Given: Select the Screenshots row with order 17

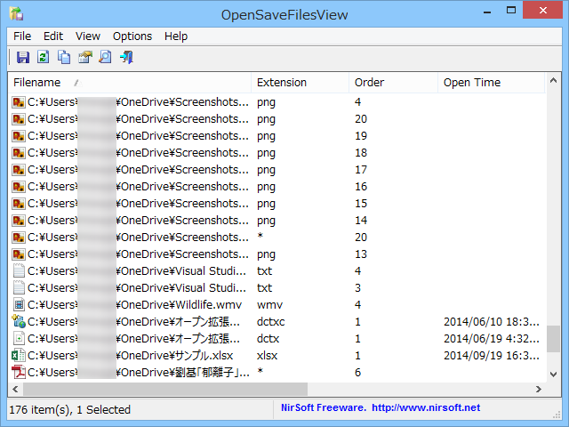Looking at the screenshot, I should coord(277,170).
